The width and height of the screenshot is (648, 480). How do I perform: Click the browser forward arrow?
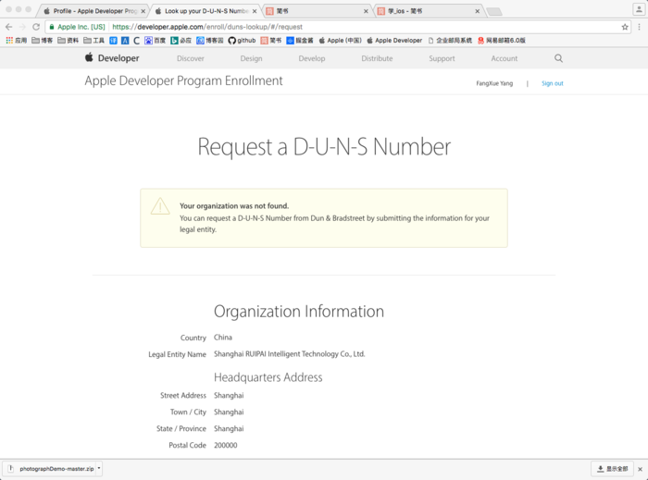[x=22, y=27]
